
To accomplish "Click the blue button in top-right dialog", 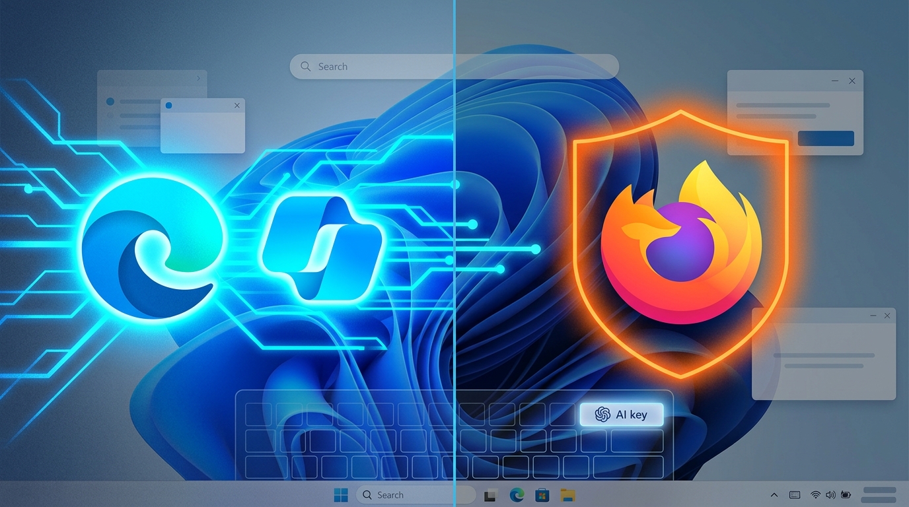I will tap(826, 139).
